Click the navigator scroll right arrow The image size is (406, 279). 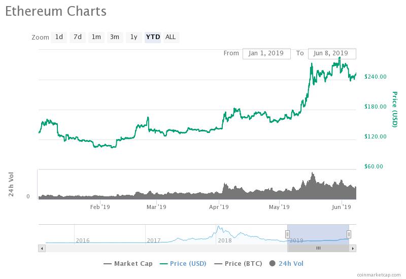tap(353, 248)
